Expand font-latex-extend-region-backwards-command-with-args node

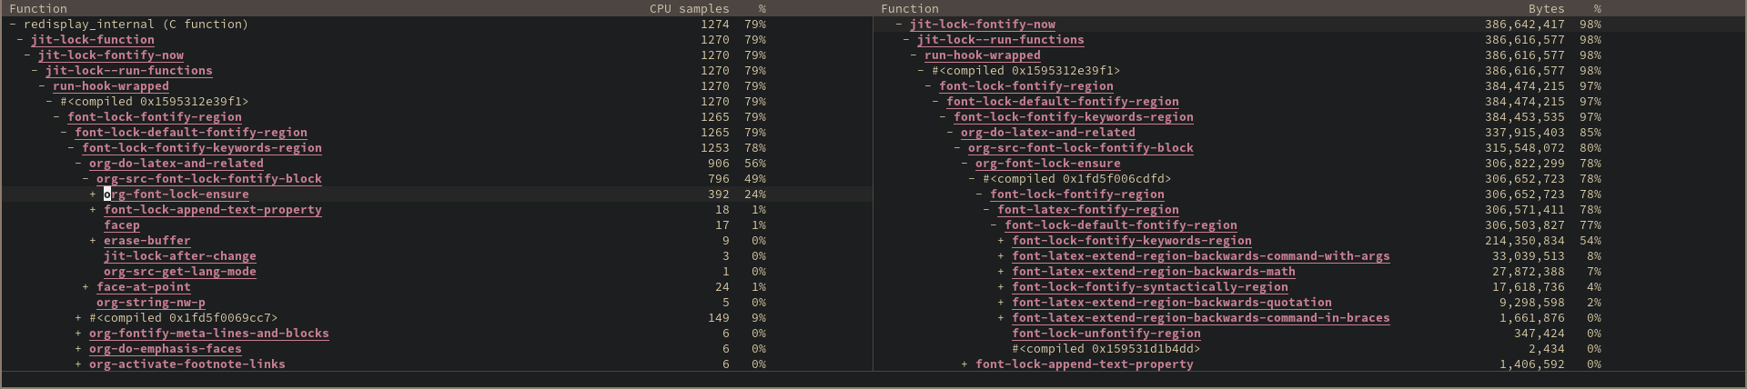coord(1001,256)
